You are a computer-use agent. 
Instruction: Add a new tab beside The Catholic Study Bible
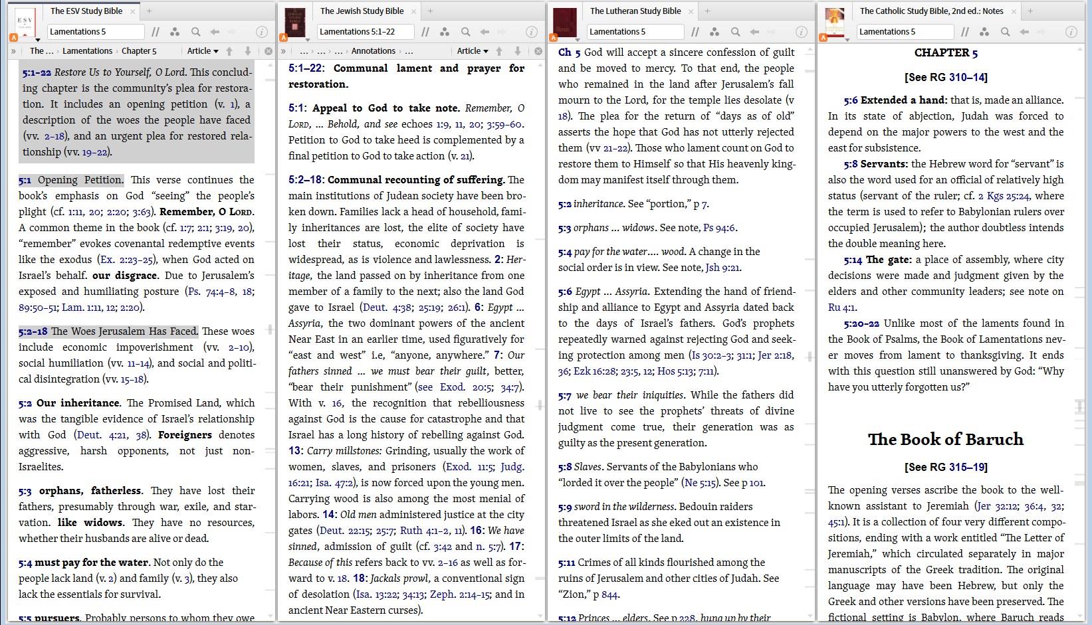pyautogui.click(x=1030, y=11)
